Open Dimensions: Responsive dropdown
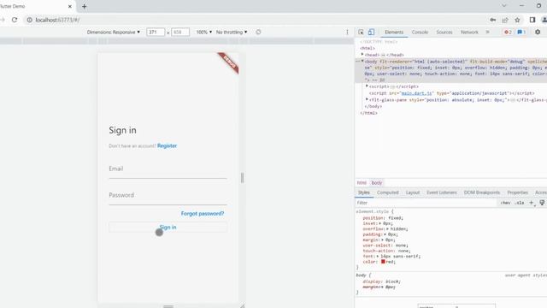The image size is (547, 308). (114, 33)
